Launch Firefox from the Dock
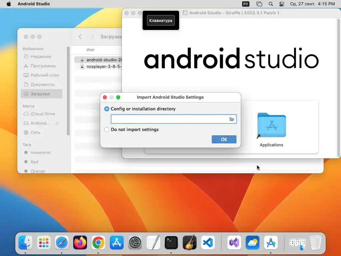The image size is (341, 256). [x=80, y=243]
